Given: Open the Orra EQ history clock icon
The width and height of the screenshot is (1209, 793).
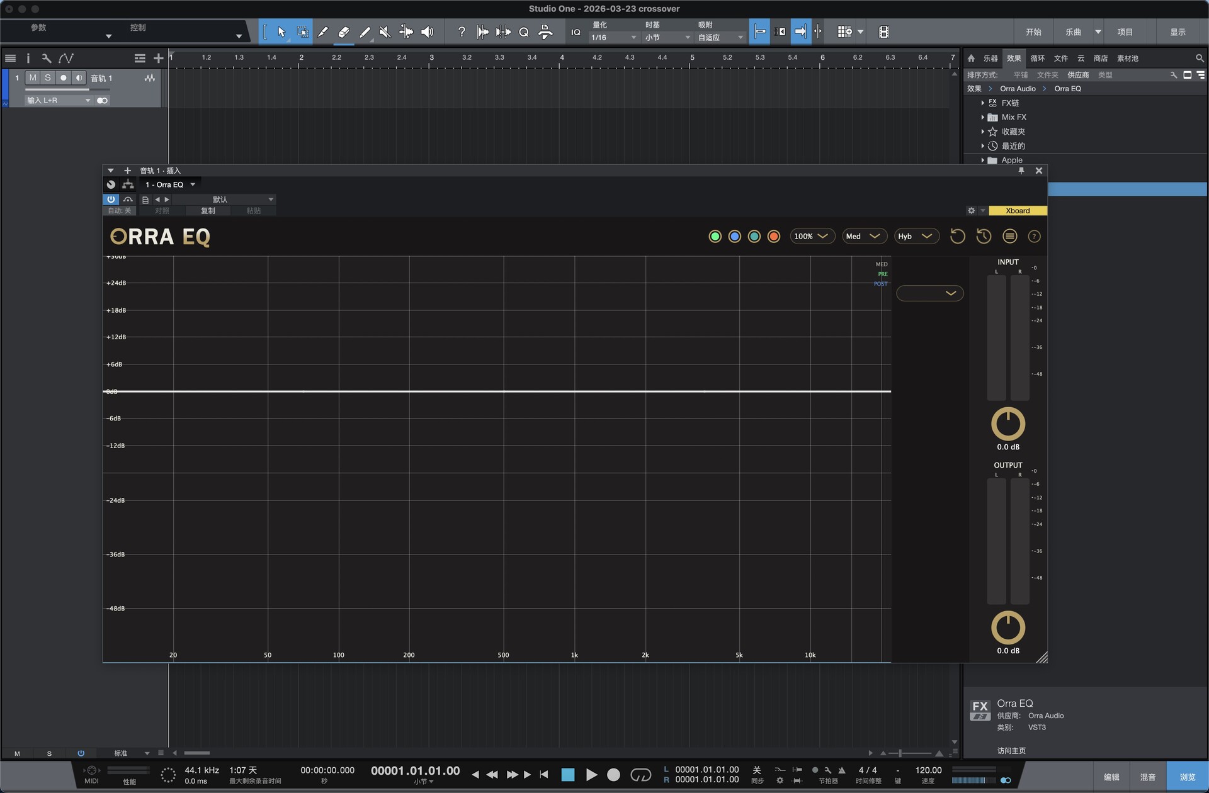Looking at the screenshot, I should (x=984, y=237).
